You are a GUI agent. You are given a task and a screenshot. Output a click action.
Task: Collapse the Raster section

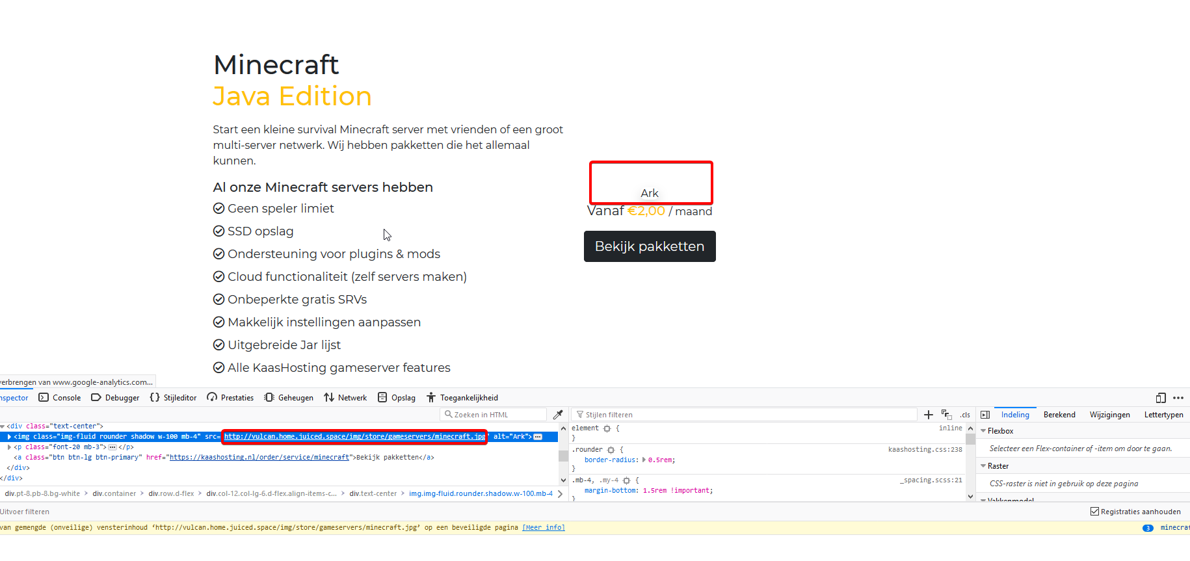pyautogui.click(x=983, y=466)
